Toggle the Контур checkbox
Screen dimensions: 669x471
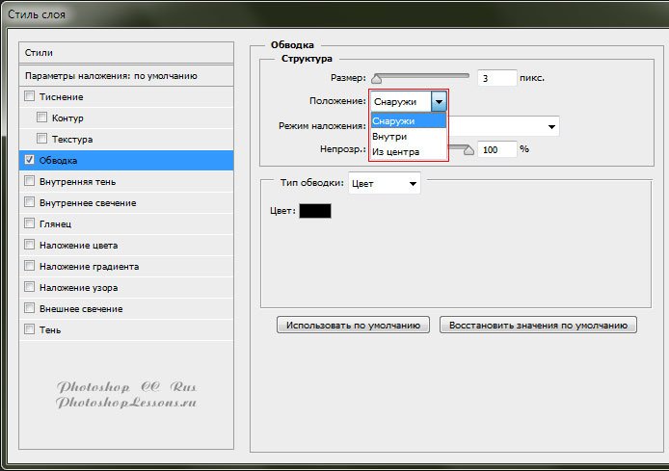pyautogui.click(x=41, y=118)
